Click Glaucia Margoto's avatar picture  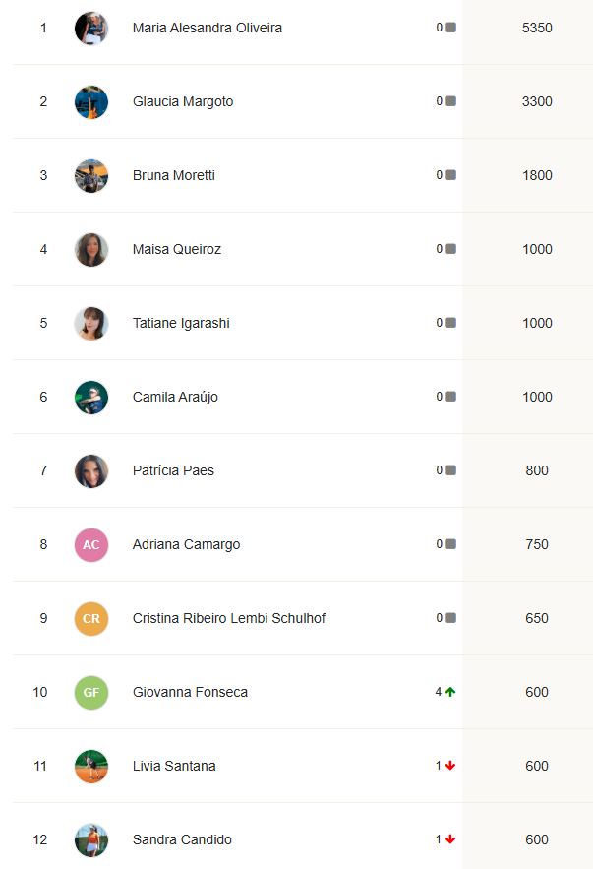pos(91,101)
